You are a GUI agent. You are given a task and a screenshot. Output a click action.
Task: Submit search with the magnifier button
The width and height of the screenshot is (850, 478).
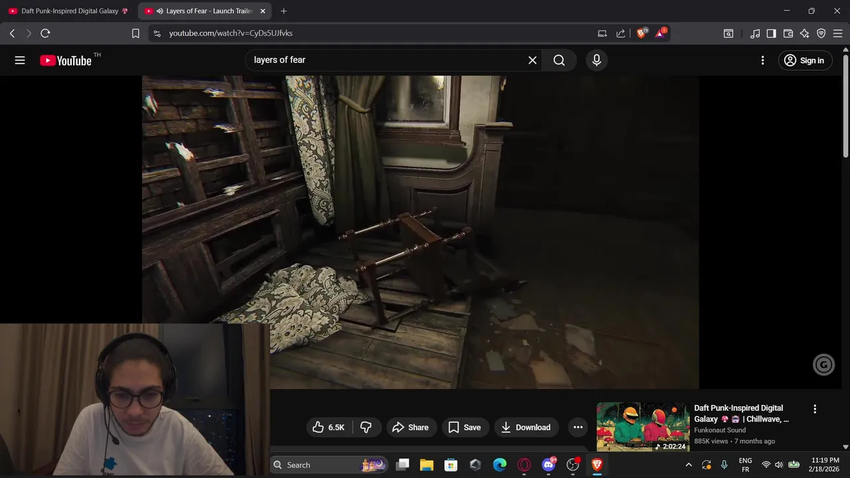pos(559,60)
